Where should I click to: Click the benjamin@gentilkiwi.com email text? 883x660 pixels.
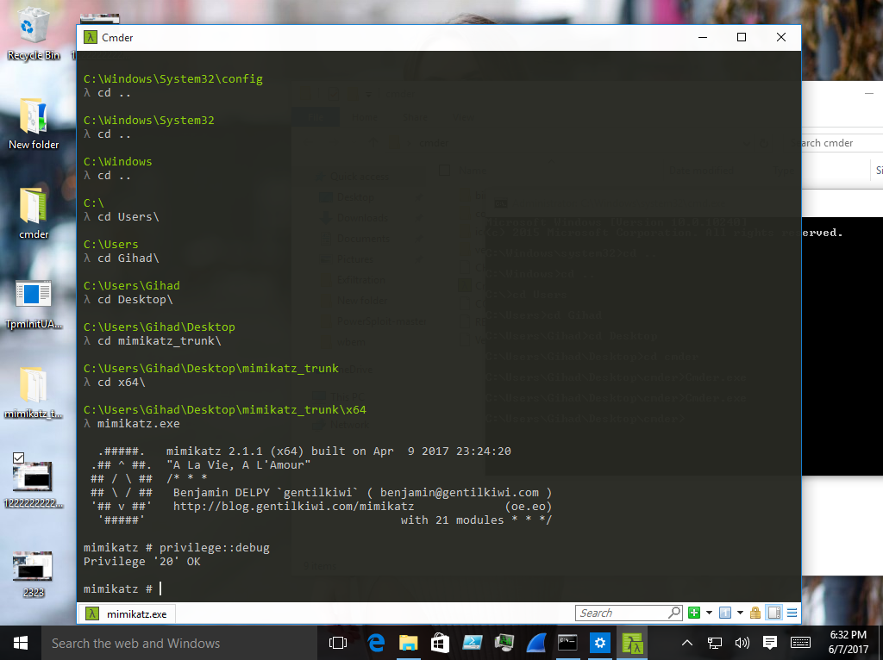460,492
